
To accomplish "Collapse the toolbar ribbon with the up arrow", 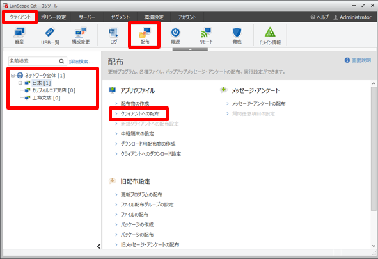I will (190, 49).
